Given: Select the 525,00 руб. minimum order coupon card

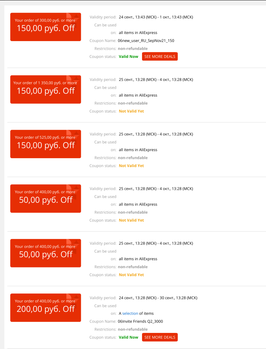Looking at the screenshot, I should pos(46,144).
